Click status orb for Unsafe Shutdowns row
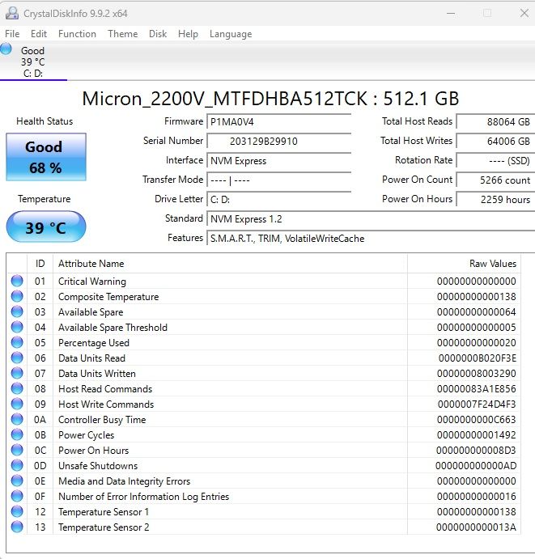Image resolution: width=535 pixels, height=559 pixels. coord(17,465)
